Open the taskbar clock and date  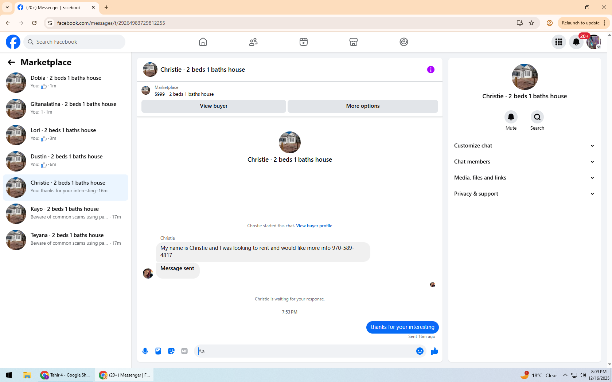(599, 375)
